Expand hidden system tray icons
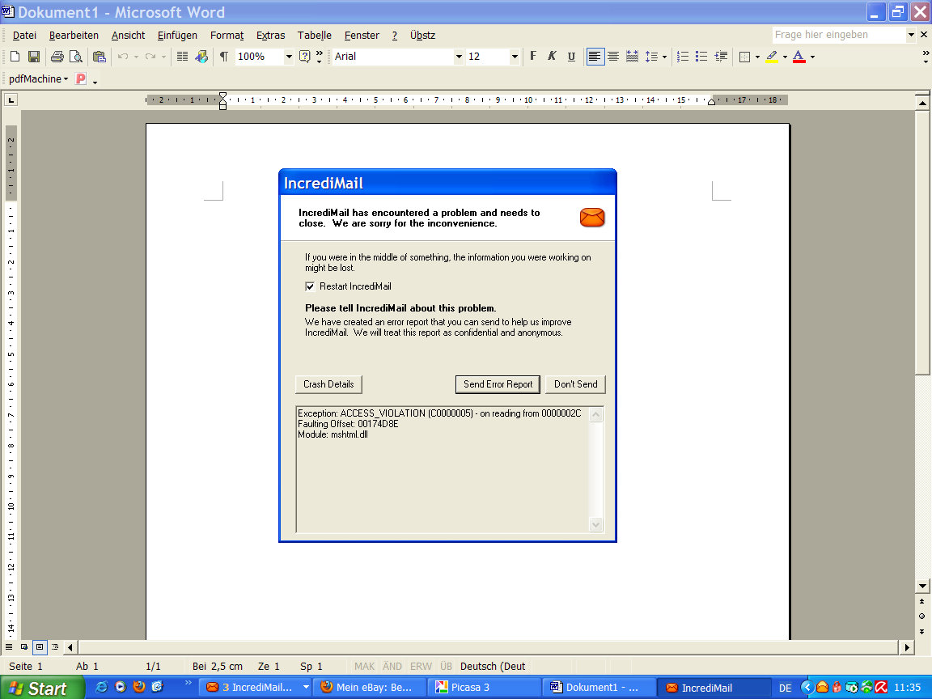Viewport: 932px width, 699px height. coord(807,688)
